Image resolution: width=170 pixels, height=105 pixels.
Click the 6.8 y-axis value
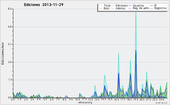point(10,27)
